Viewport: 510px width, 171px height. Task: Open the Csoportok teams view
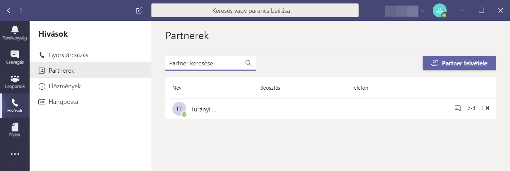15,82
